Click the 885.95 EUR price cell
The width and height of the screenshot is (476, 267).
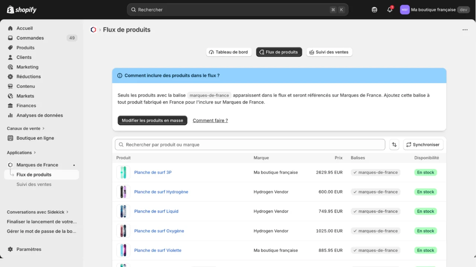(x=331, y=250)
